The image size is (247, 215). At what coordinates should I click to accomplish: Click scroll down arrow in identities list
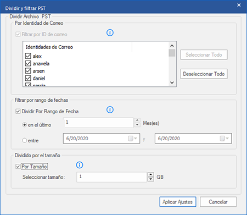click(172, 82)
